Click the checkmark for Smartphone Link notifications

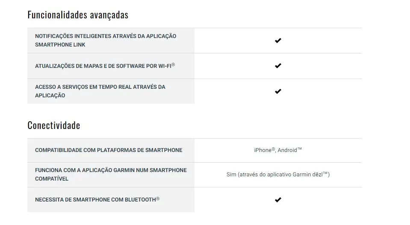click(278, 41)
